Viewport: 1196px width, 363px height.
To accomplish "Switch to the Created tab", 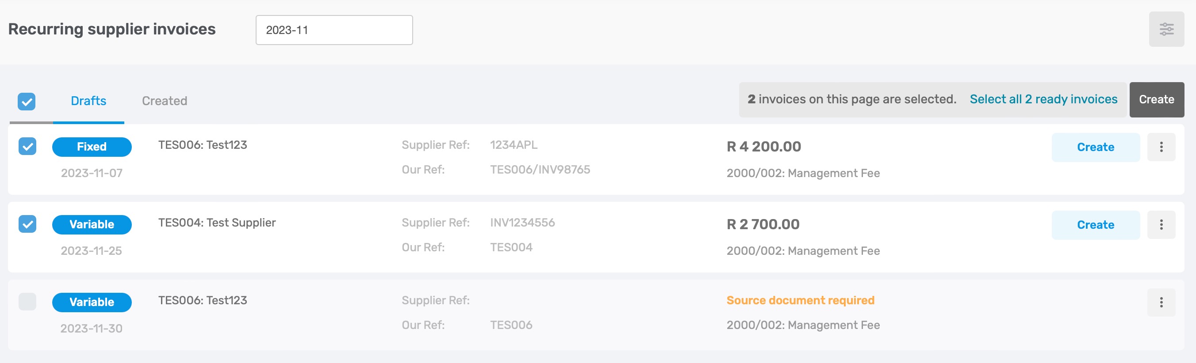I will point(165,101).
